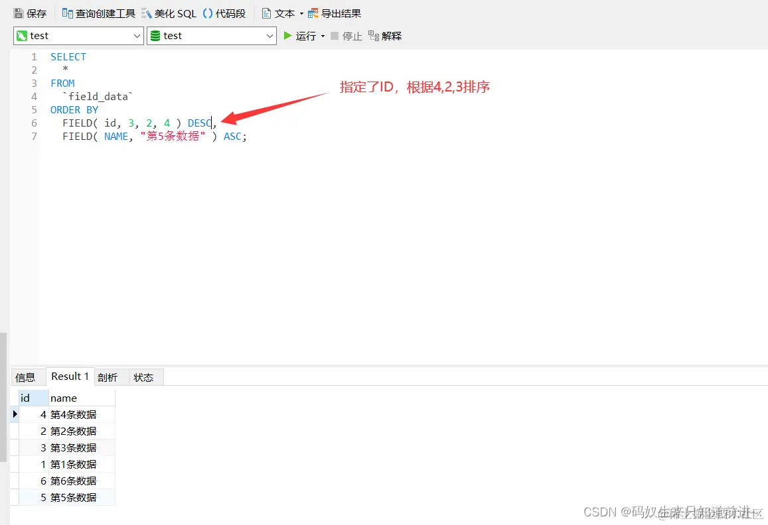This screenshot has width=768, height=525.
Task: Click the name column header
Action: coord(82,398)
